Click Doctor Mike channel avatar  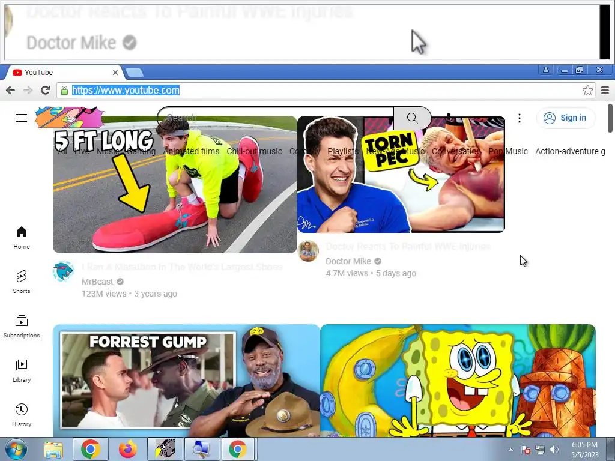[x=308, y=251]
